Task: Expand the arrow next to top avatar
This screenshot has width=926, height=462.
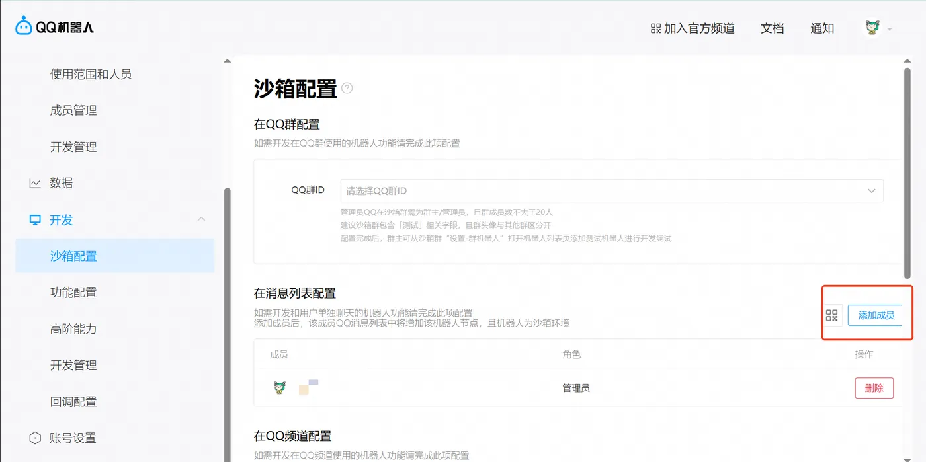Action: pyautogui.click(x=890, y=29)
